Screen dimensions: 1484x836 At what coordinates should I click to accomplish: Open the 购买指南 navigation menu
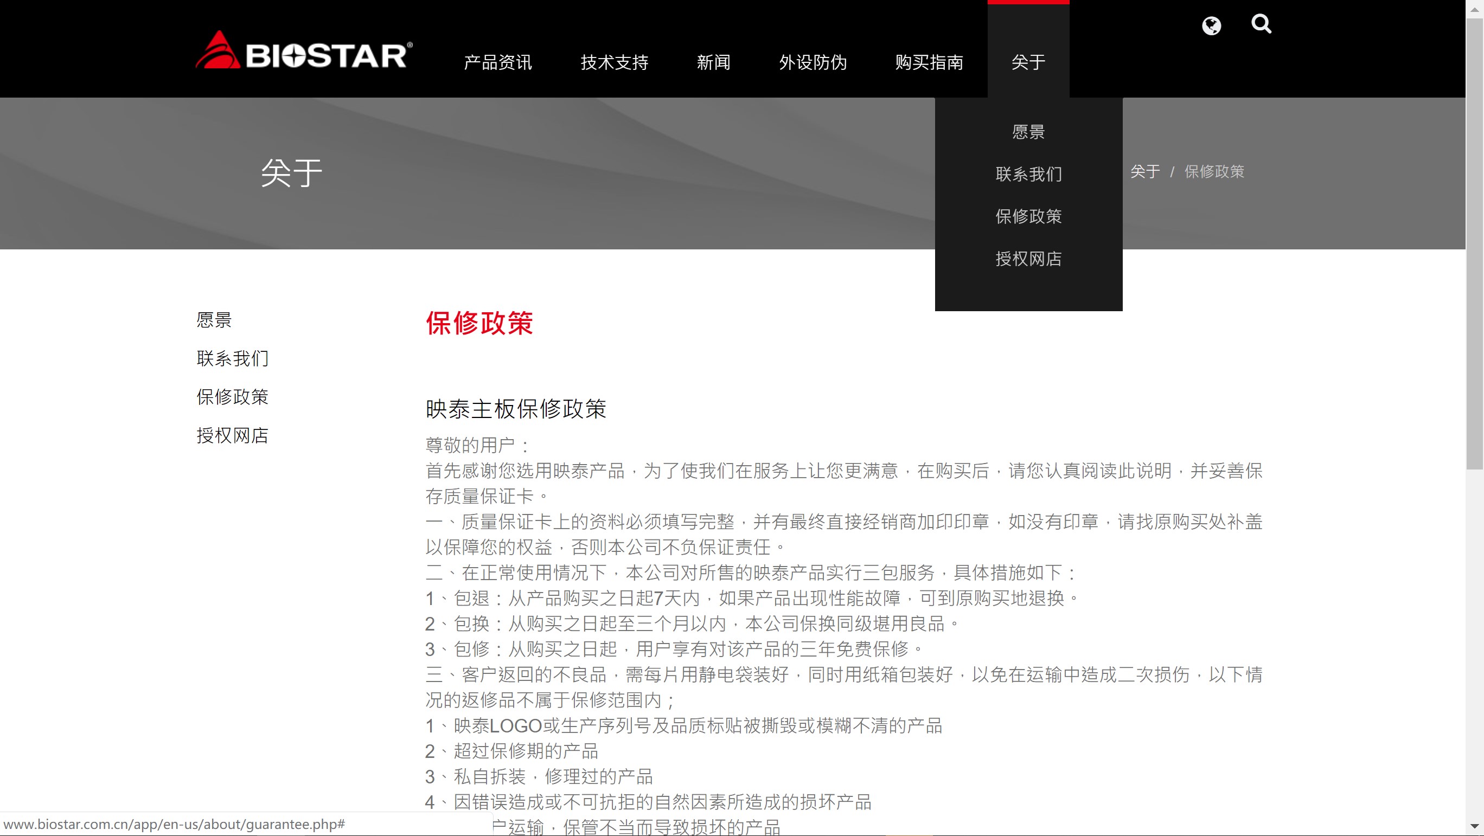coord(929,62)
